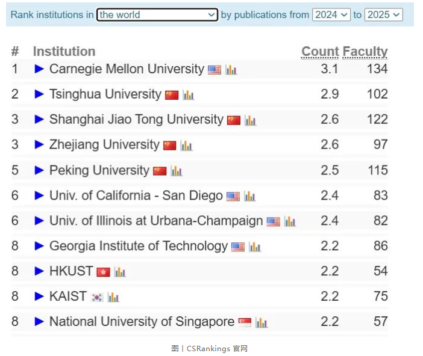Click faculty value 102 for Tsinghua
Screen dimensions: 423x356
tap(377, 94)
